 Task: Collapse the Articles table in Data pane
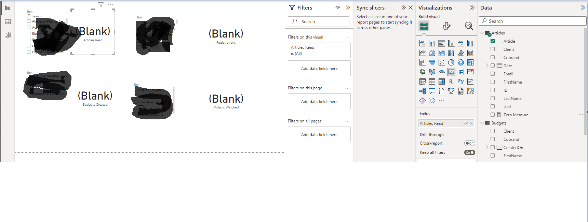pos(482,33)
